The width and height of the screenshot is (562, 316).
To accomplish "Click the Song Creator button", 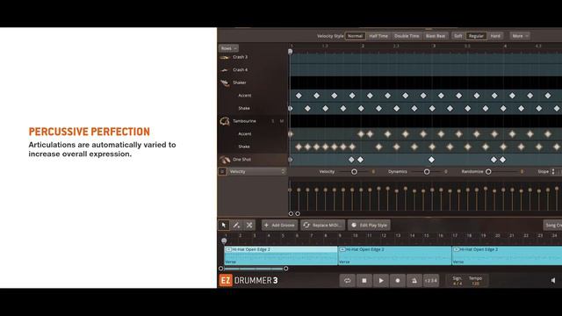I will 552,225.
